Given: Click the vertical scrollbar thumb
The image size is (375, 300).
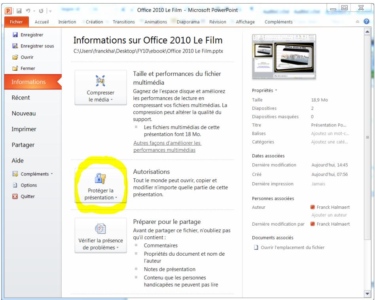Looking at the screenshot, I should (367, 137).
